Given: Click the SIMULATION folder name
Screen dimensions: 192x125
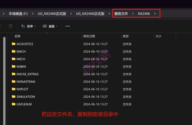Looking at the screenshot, I should [x=26, y=97].
